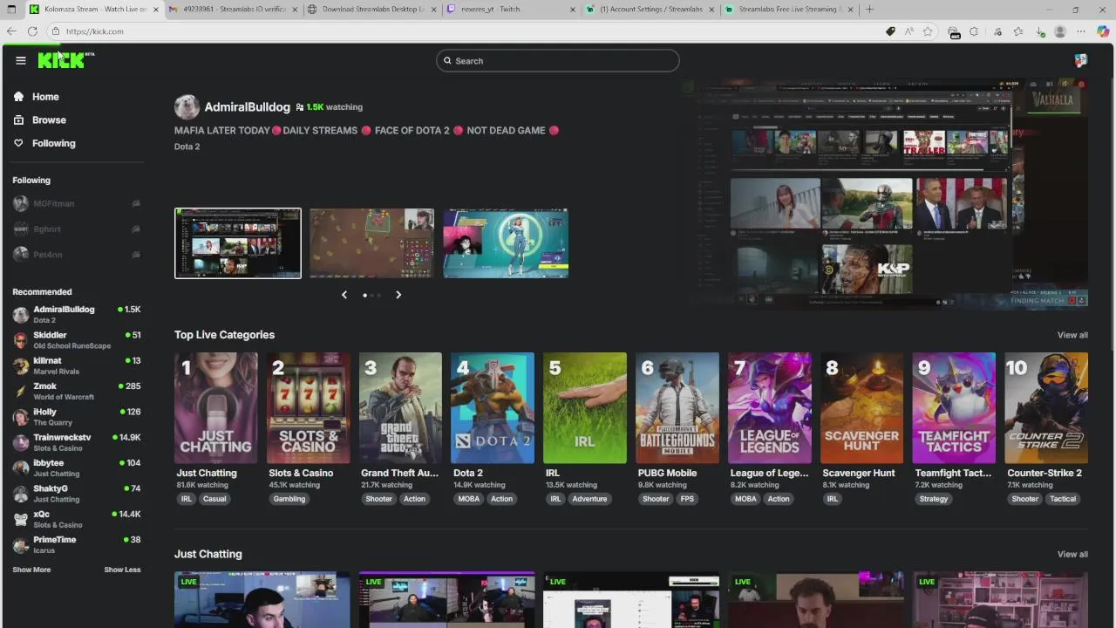
Task: Click the browser favorites star icon
Action: click(928, 31)
